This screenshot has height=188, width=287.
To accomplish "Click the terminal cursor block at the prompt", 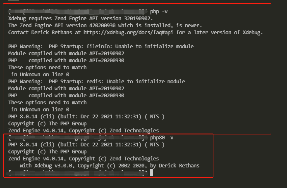I will 151,172.
